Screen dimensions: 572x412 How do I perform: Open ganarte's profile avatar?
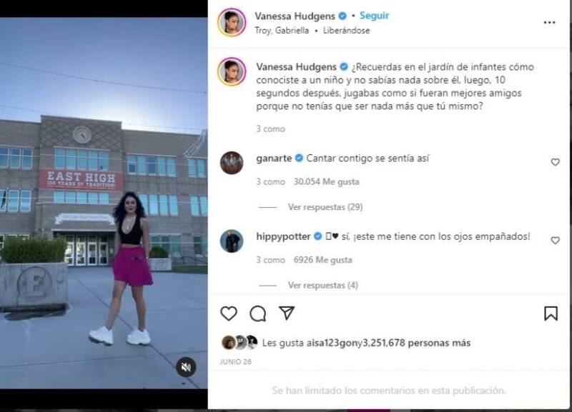pyautogui.click(x=232, y=163)
